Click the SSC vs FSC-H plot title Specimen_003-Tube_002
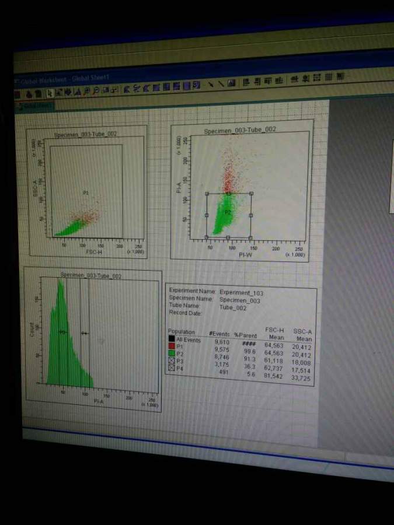 85,134
